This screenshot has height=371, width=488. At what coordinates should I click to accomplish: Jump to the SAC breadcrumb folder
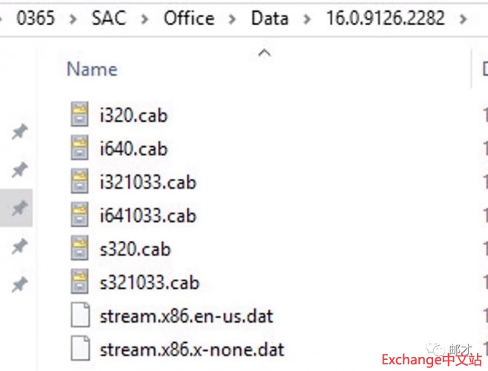pyautogui.click(x=108, y=19)
